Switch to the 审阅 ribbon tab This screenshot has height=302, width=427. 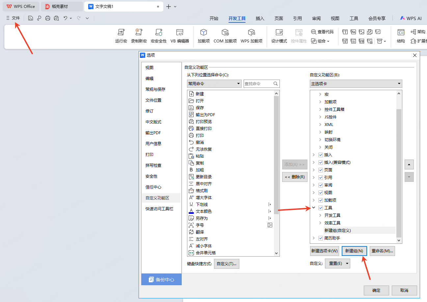pyautogui.click(x=316, y=18)
